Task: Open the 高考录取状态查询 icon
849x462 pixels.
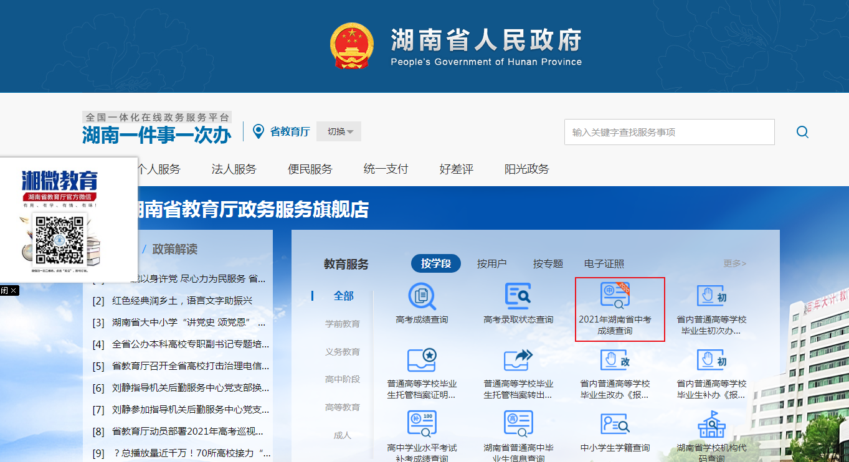Action: [x=518, y=297]
